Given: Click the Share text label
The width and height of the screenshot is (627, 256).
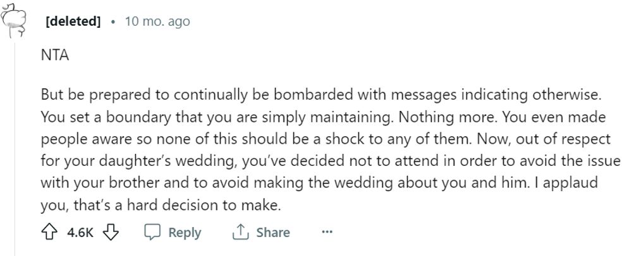Looking at the screenshot, I should pyautogui.click(x=273, y=233).
